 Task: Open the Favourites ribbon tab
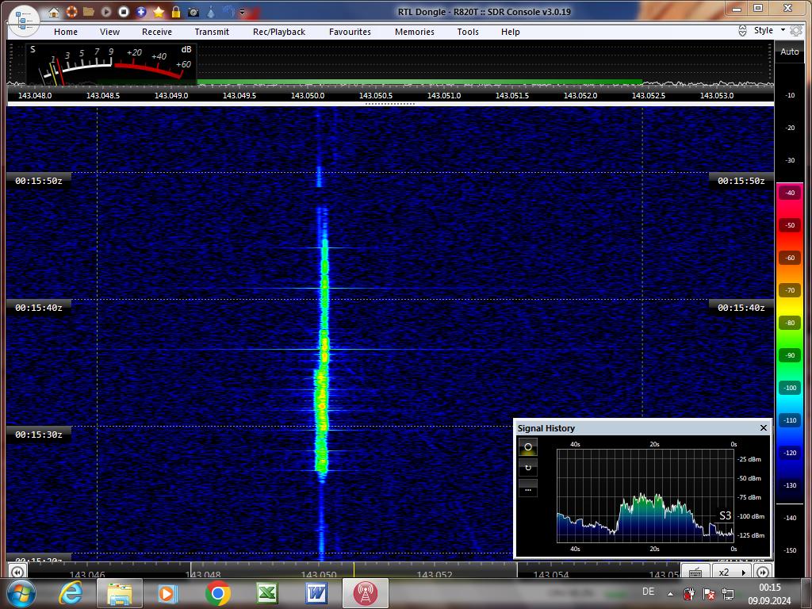[x=350, y=32]
